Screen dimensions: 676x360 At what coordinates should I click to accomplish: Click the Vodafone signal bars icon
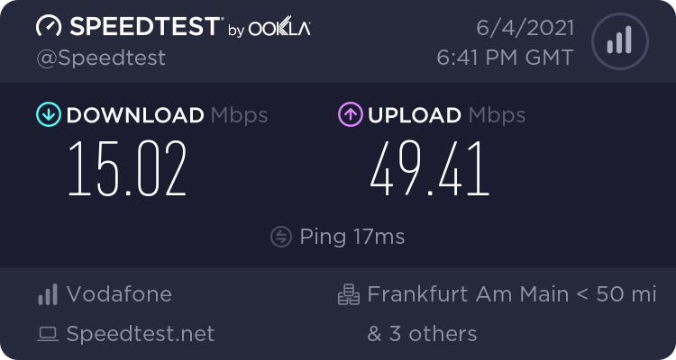click(48, 294)
